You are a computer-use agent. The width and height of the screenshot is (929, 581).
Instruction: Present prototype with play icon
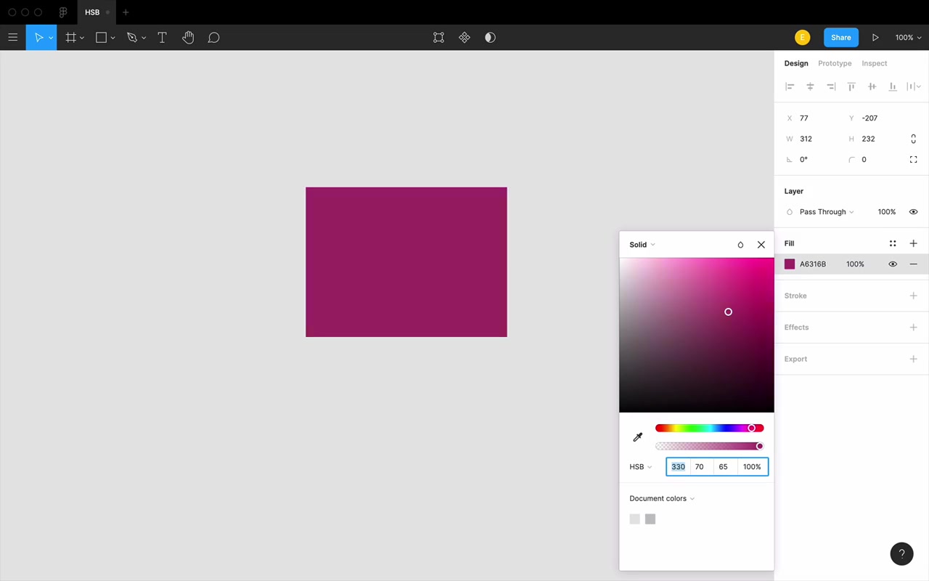tap(875, 38)
